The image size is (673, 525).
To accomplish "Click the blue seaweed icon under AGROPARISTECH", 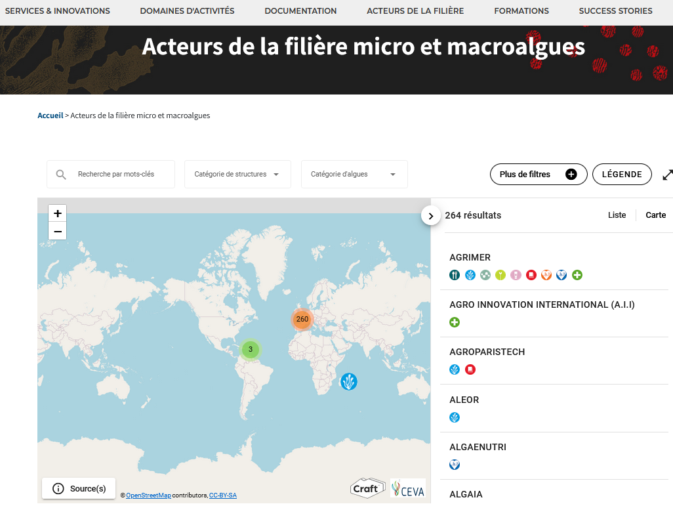I will 455,369.
